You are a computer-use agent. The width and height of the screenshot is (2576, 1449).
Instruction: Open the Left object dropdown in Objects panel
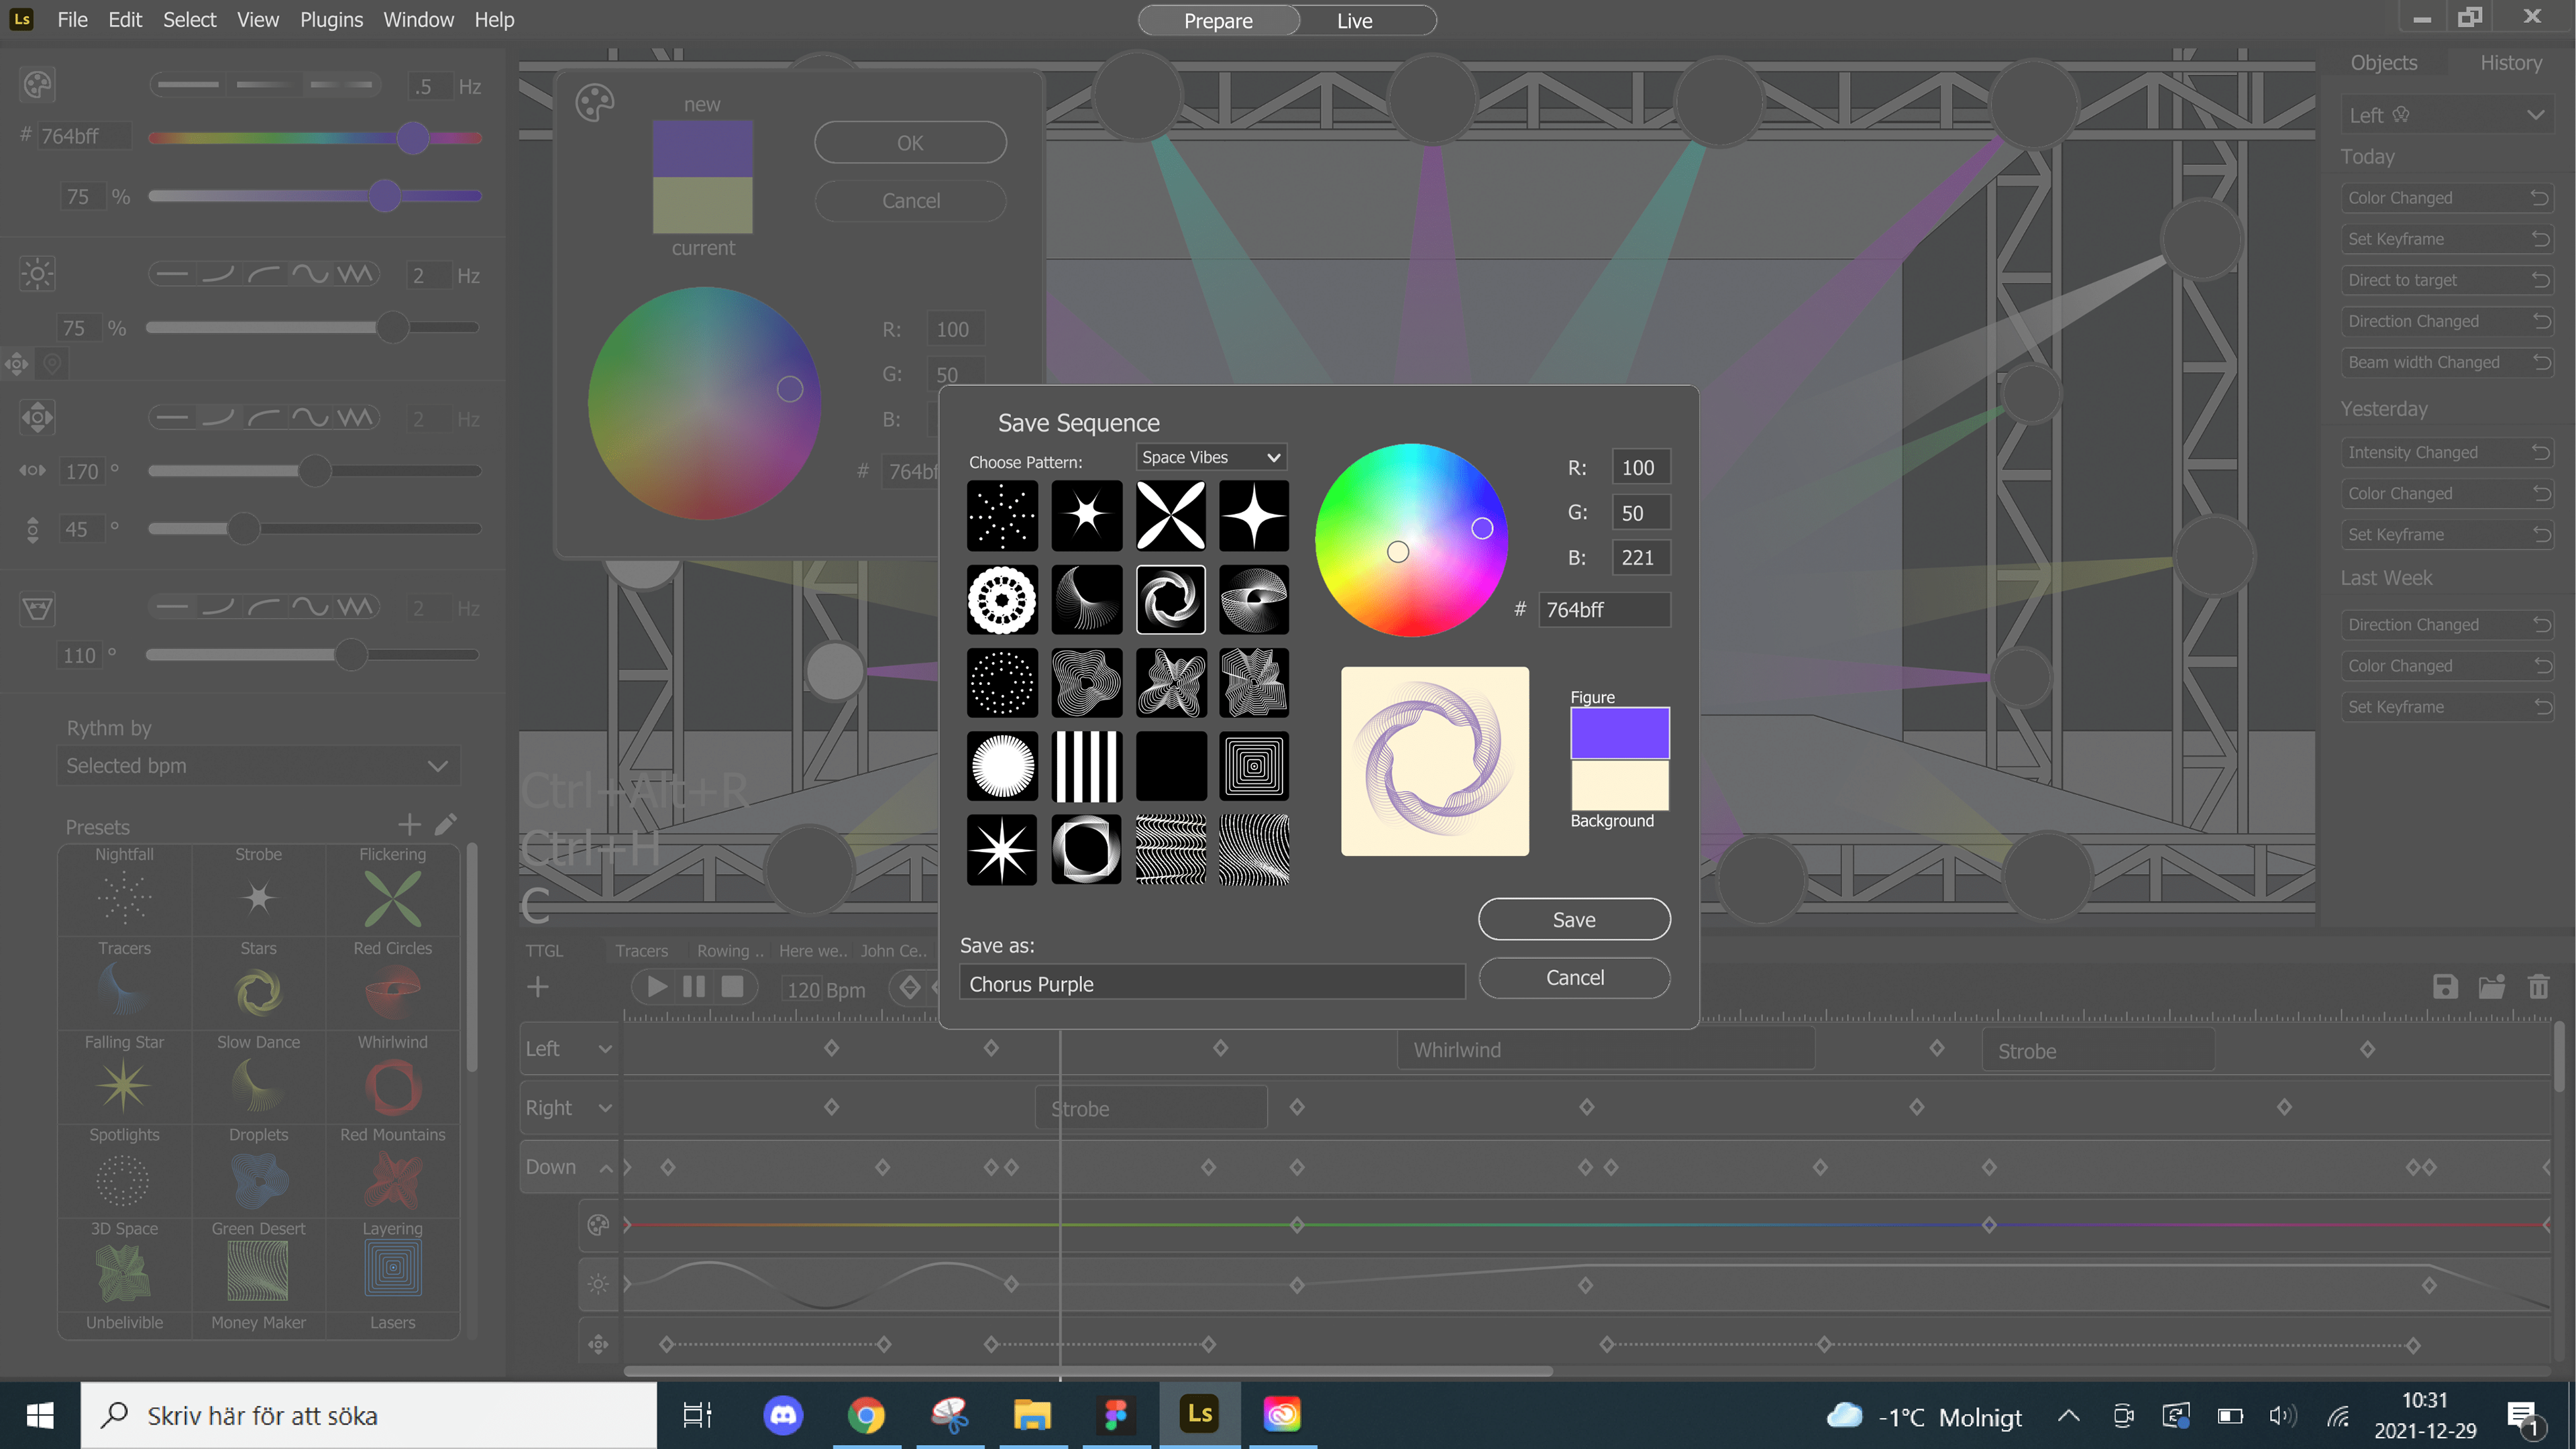(2446, 115)
